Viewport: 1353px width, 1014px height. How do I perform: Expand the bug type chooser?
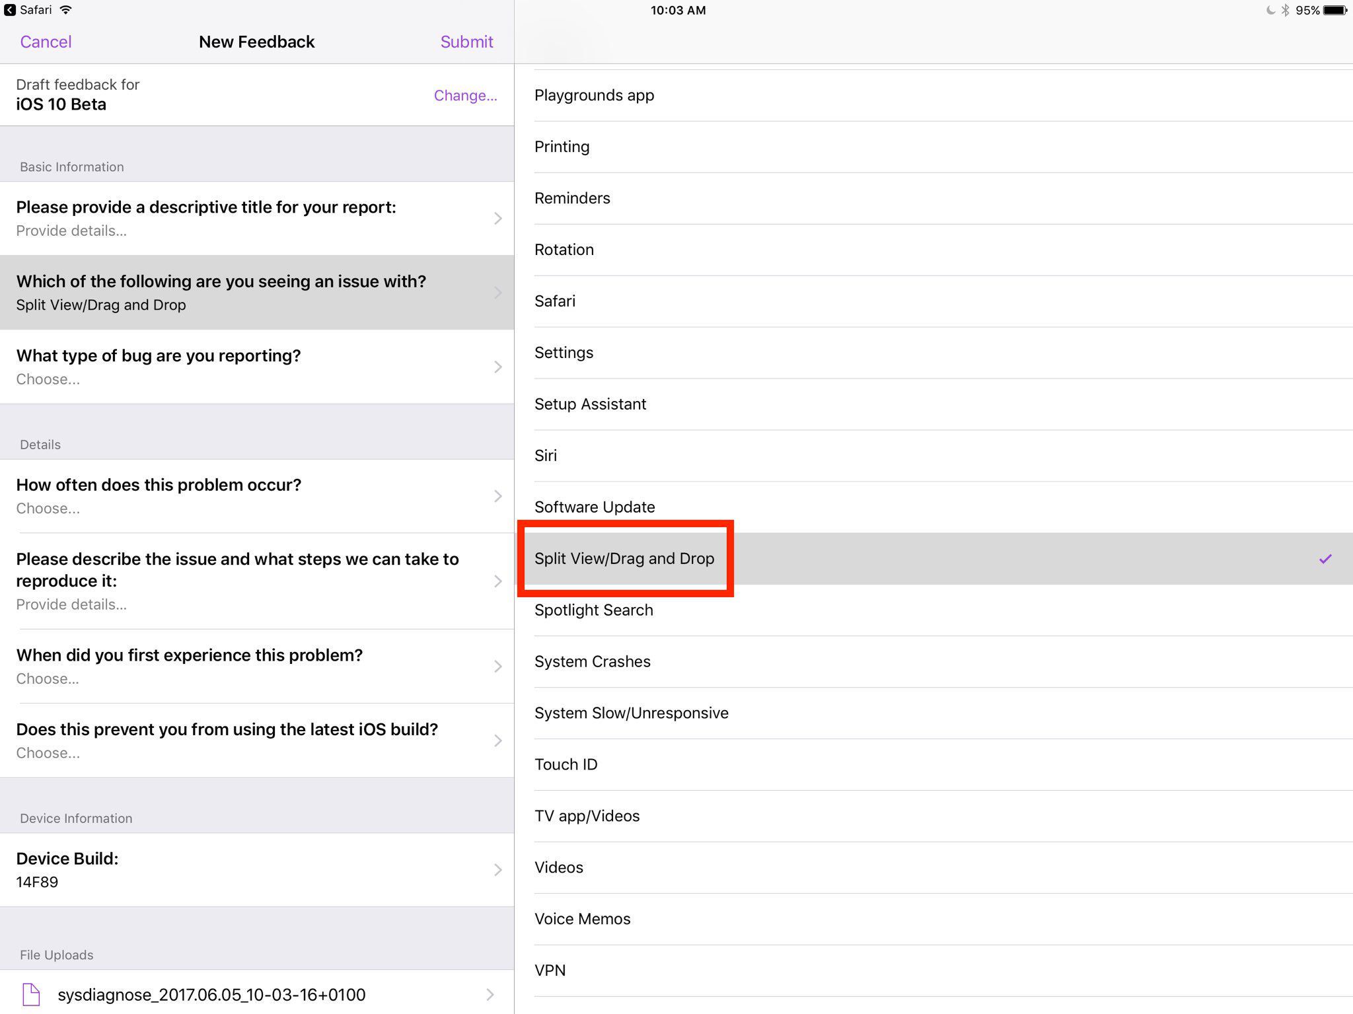(258, 367)
